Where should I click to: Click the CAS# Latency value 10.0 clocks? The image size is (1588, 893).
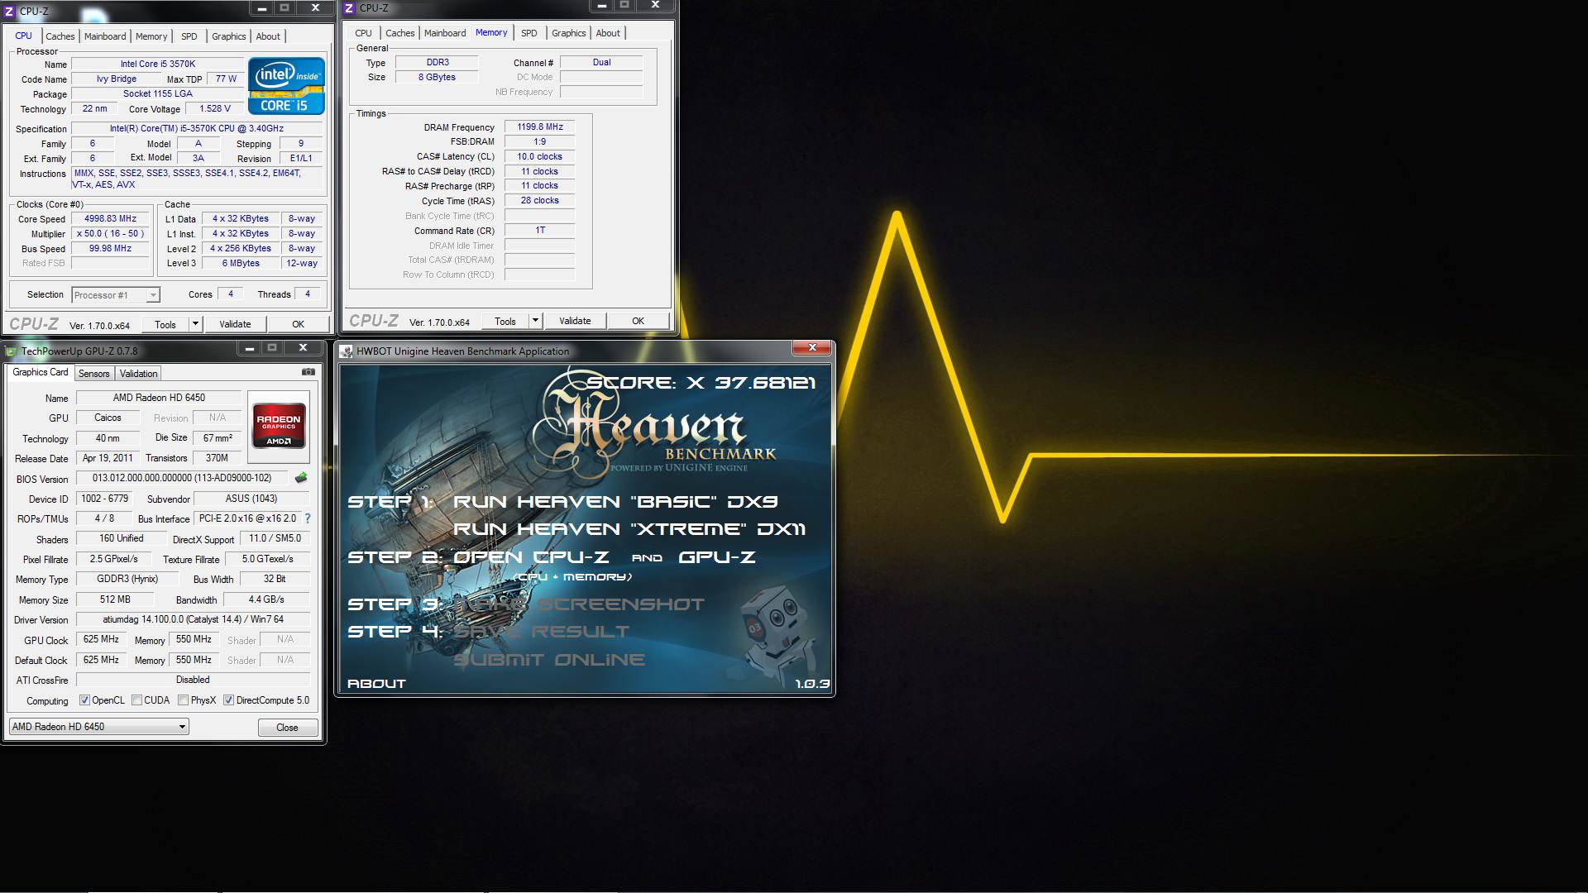(540, 156)
